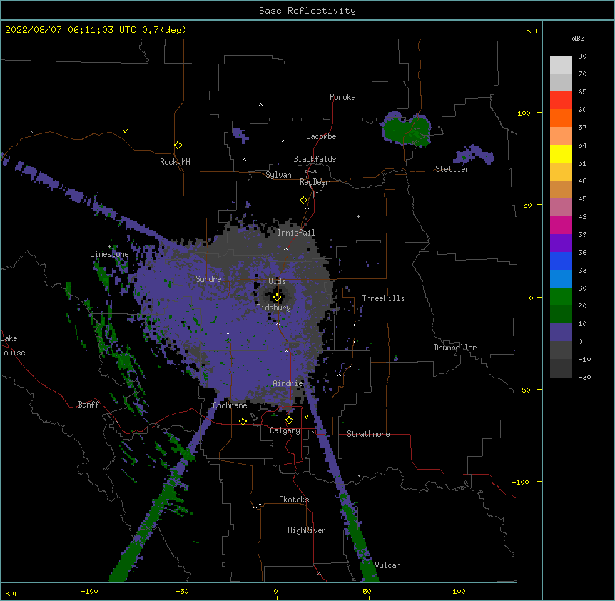This screenshot has height=601, width=615.
Task: Pick the dark green 10–20 dBZ legend swatch
Action: [561, 315]
